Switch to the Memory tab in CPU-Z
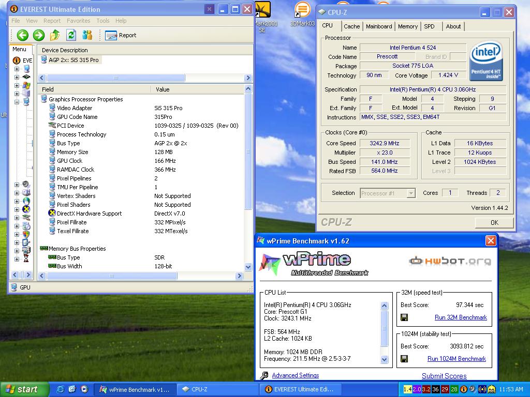The image size is (530, 397). [x=408, y=26]
